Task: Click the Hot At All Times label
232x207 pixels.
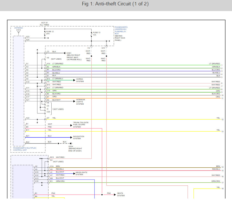Action: click(44, 24)
